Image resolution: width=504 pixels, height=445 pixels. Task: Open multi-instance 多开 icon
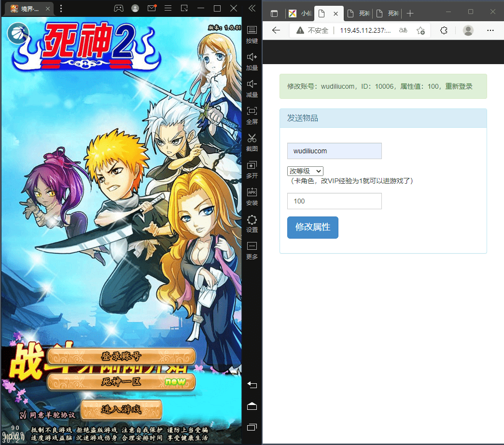(x=252, y=170)
